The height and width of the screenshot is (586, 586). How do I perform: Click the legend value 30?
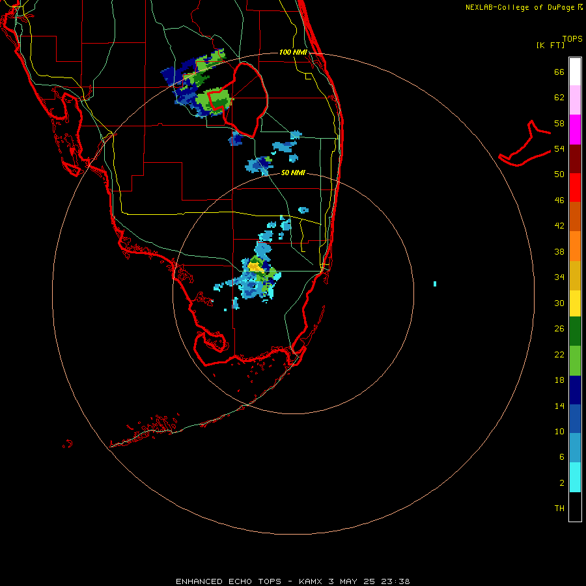(x=559, y=303)
